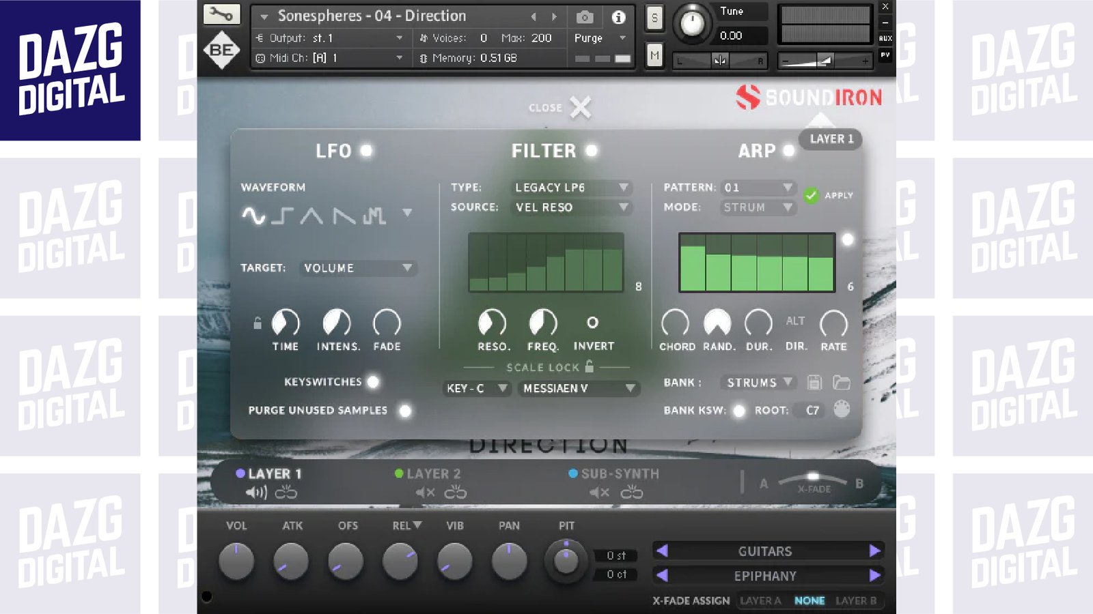Select the triangle LFO waveform

(312, 216)
